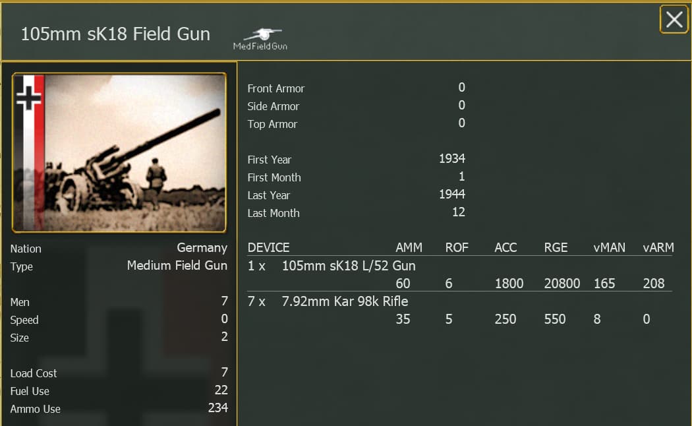Click the DEVICE column header
692x426 pixels.
[268, 248]
